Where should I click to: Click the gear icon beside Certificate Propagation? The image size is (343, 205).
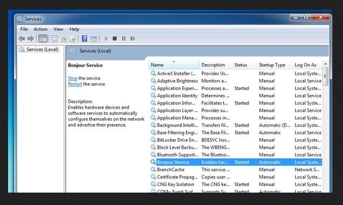coord(153,177)
